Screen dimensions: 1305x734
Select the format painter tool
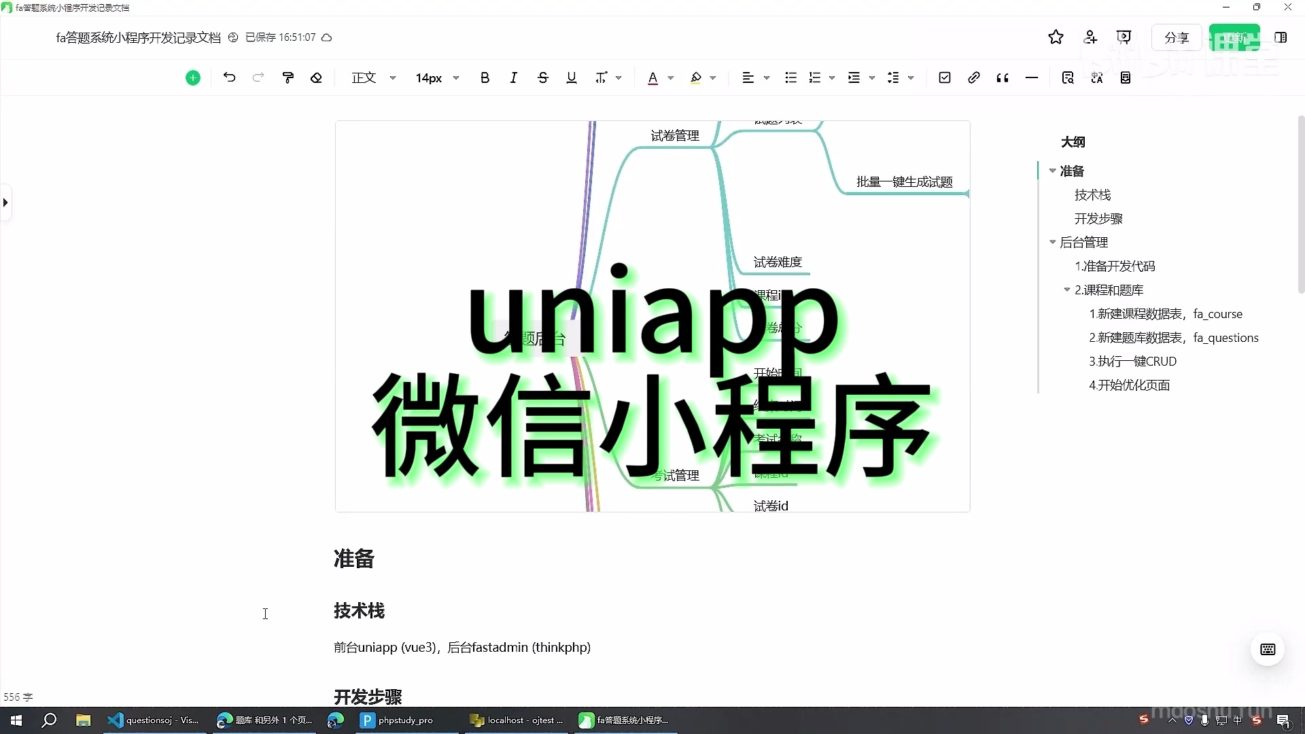pyautogui.click(x=288, y=77)
